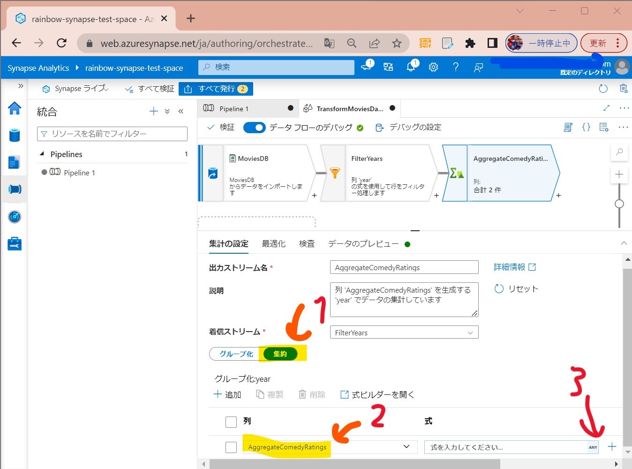The image size is (632, 469).
Task: Click the add new resource plus icon
Action: pyautogui.click(x=153, y=111)
